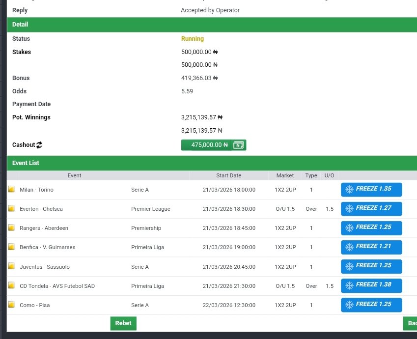Click Primeira Liga in the Benfica row
The width and height of the screenshot is (417, 339).
148,247
